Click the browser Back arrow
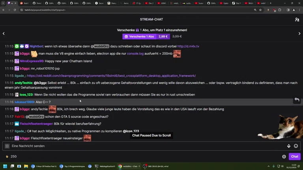 point(4,10)
